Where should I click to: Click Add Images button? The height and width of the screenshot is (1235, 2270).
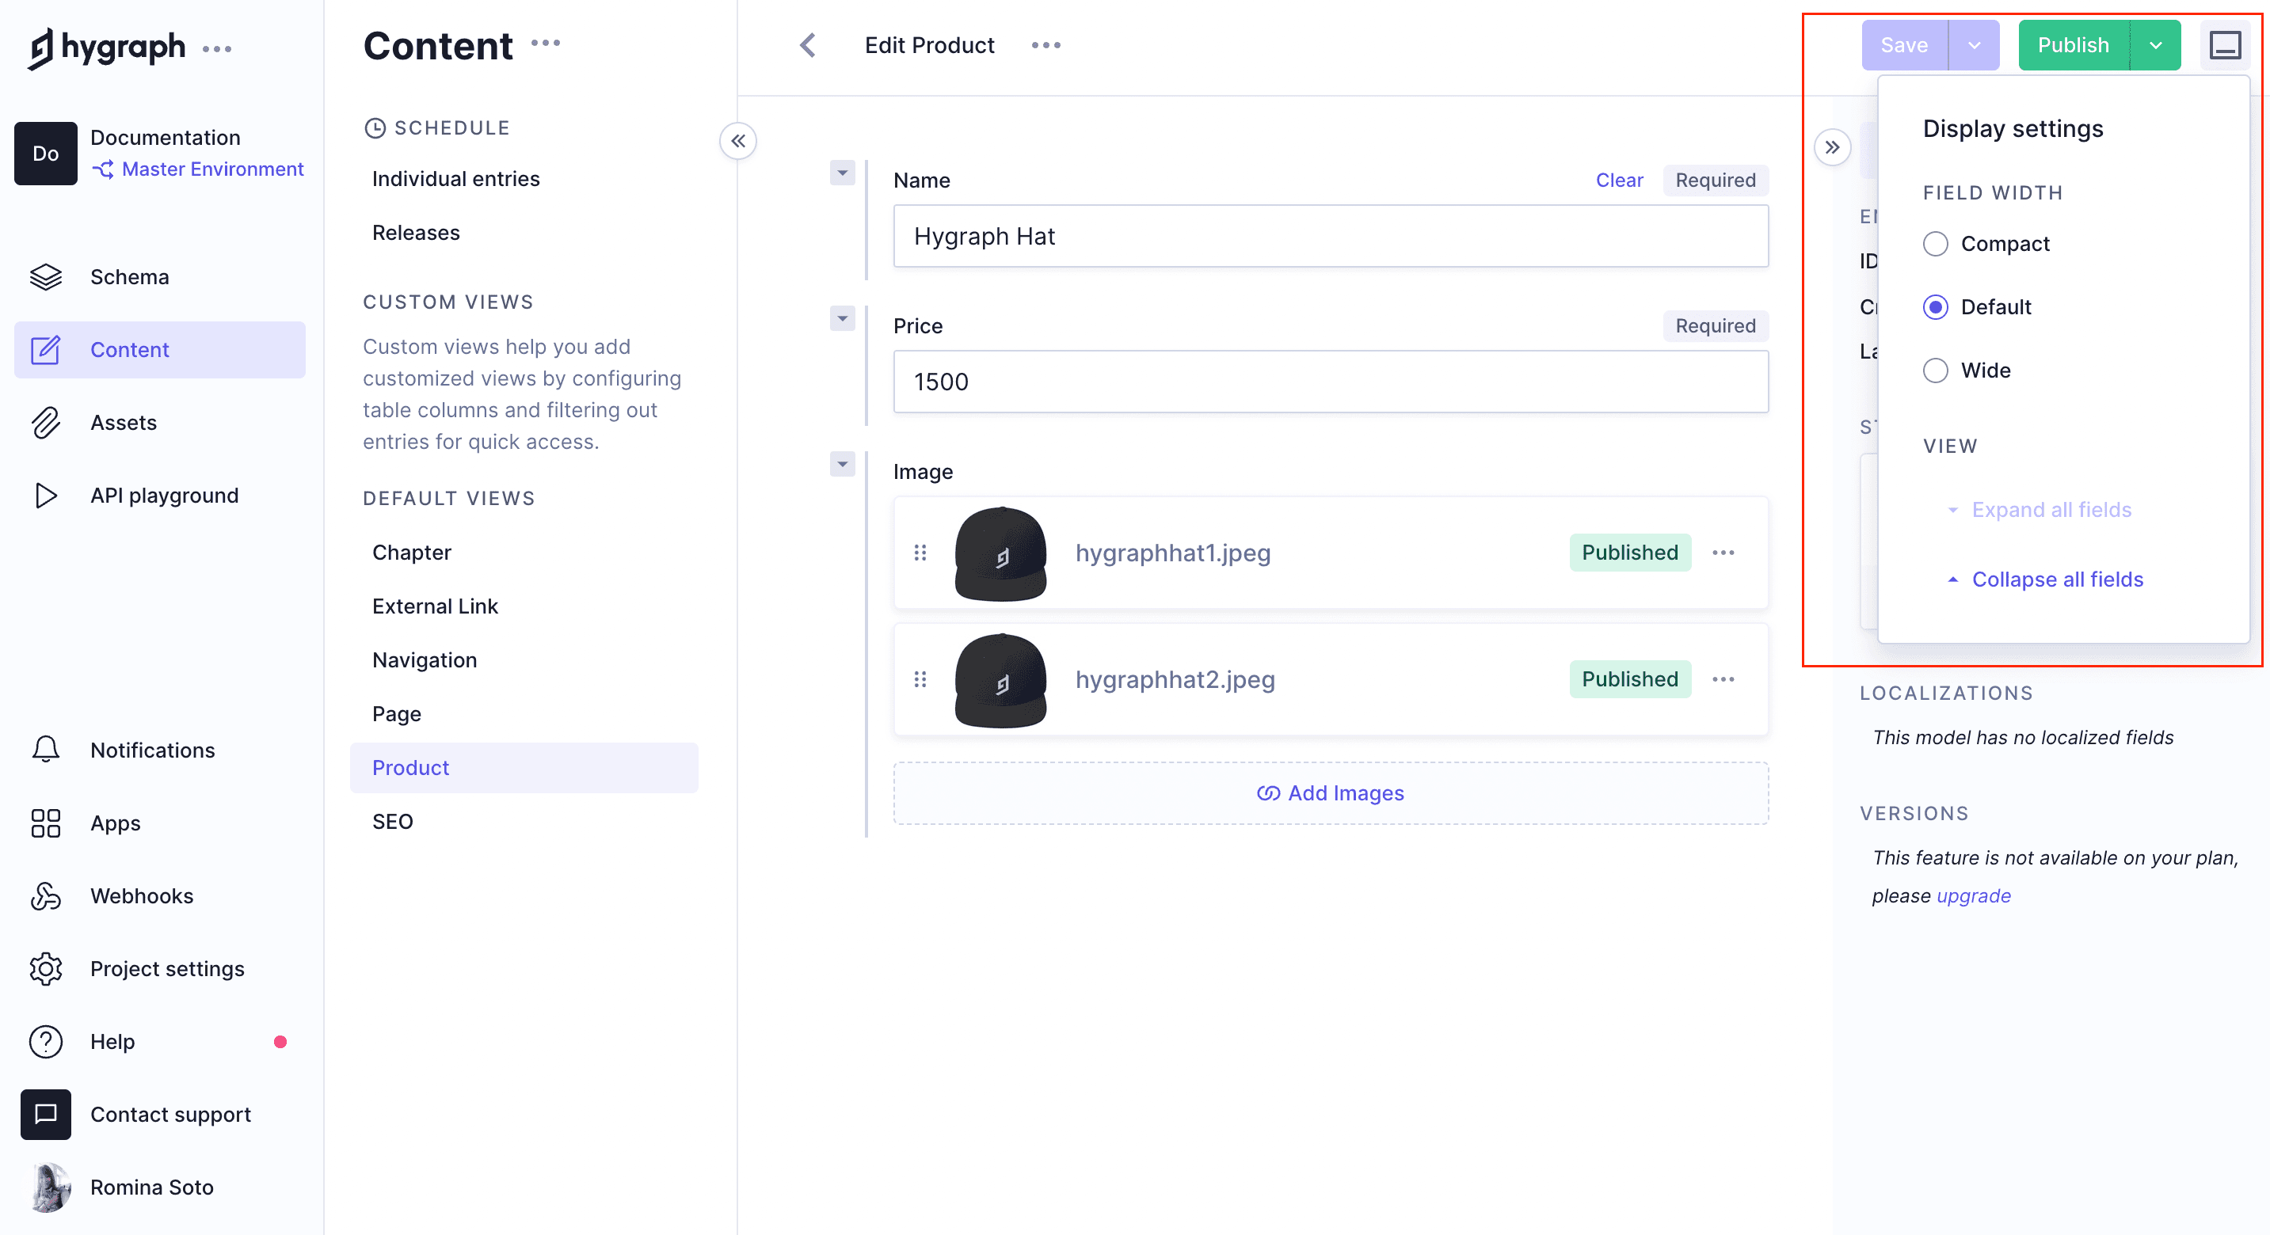pyautogui.click(x=1330, y=792)
